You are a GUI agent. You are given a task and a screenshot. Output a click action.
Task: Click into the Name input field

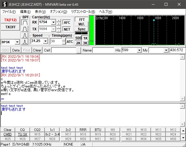pyautogui.click(x=103, y=50)
